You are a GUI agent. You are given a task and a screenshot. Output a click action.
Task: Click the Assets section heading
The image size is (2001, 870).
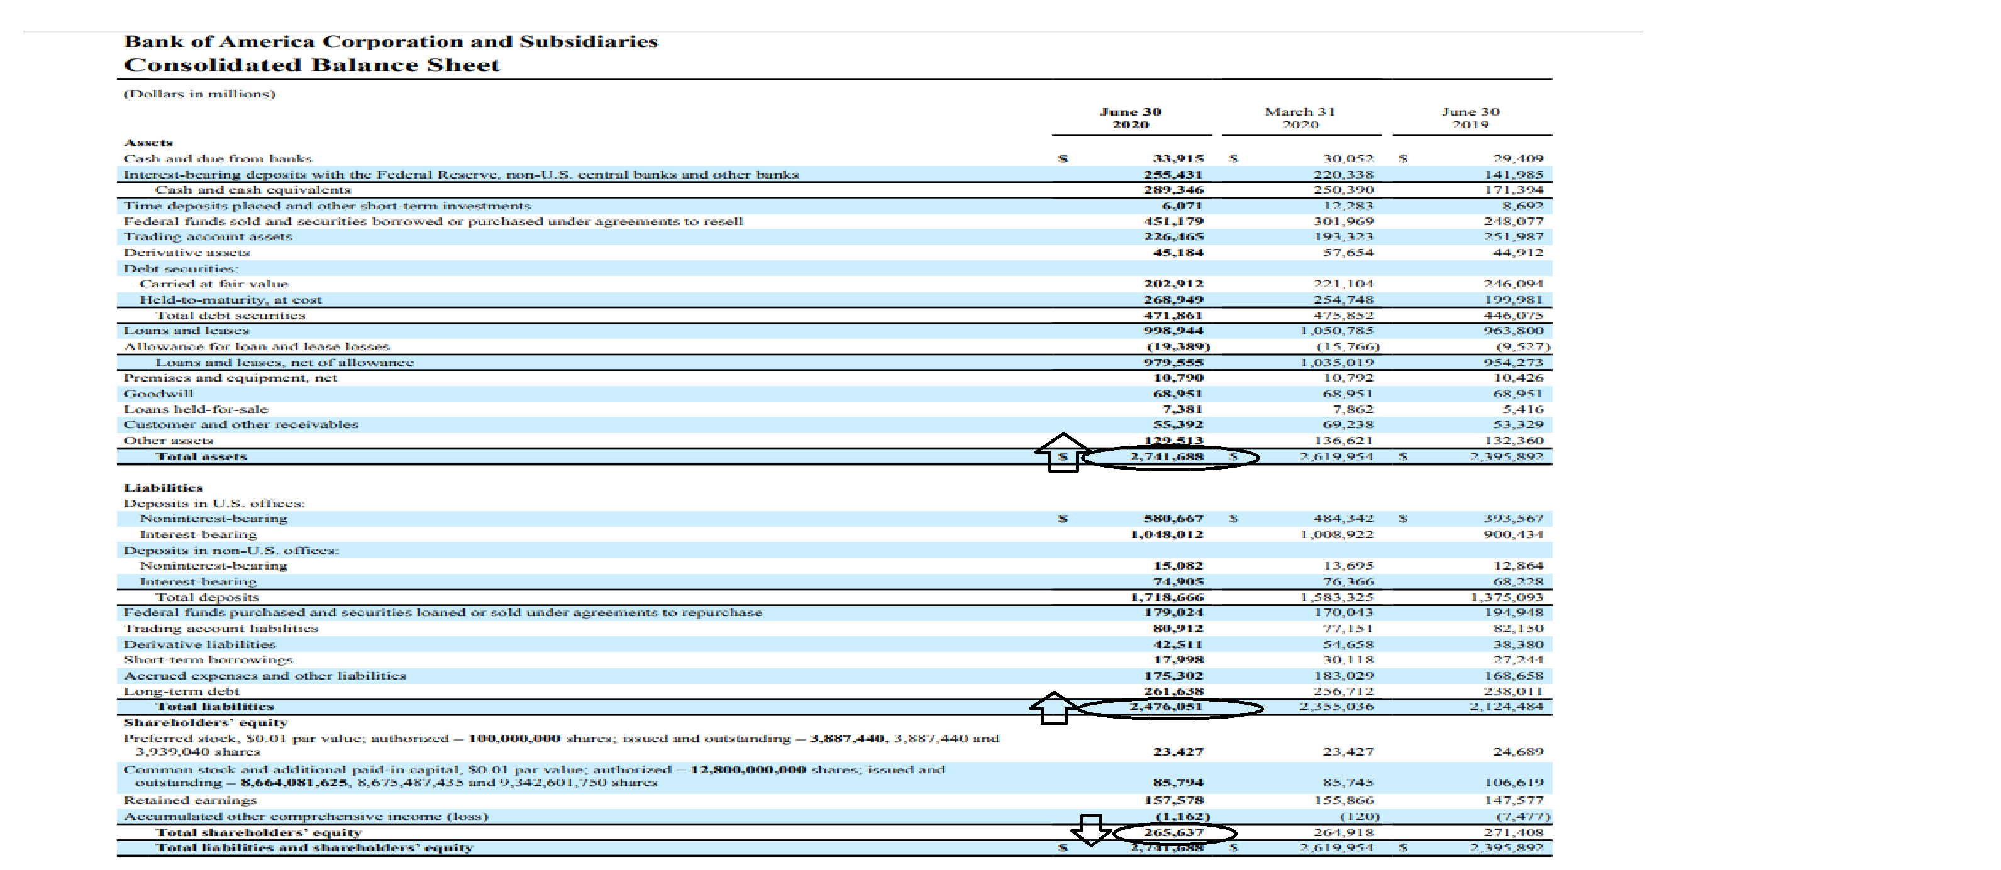pos(148,143)
